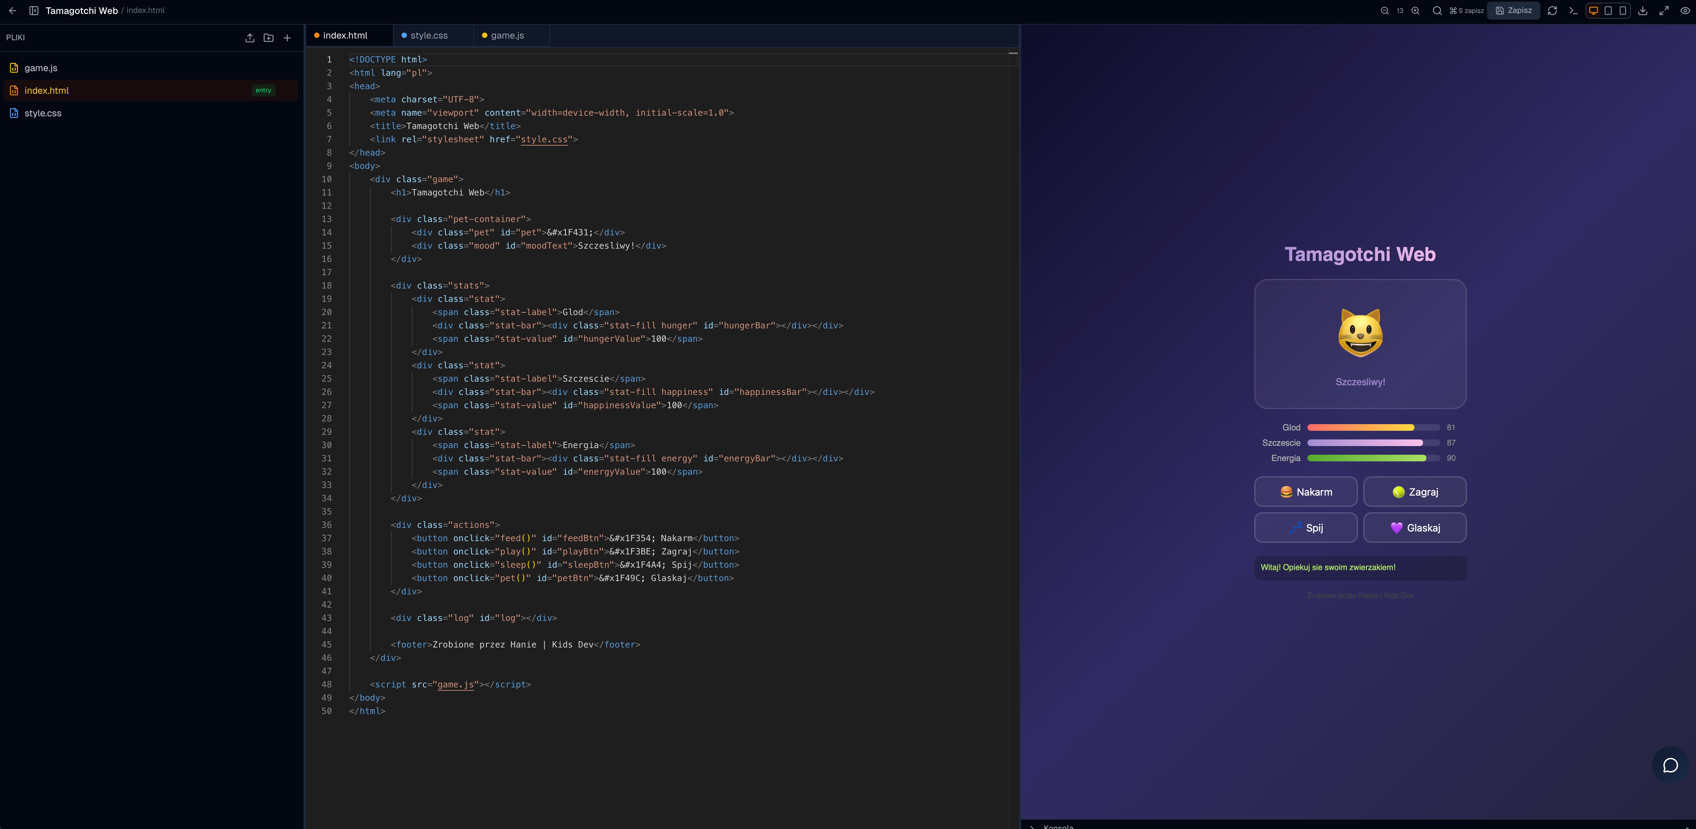
Task: Click the back arrow icon
Action: (x=13, y=11)
